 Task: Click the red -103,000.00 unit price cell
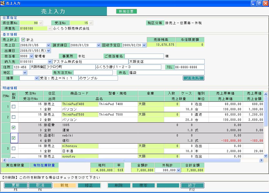(x=226, y=140)
